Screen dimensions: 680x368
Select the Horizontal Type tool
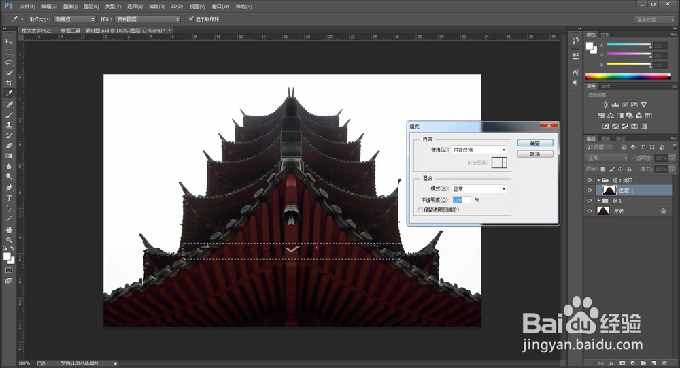(x=10, y=198)
